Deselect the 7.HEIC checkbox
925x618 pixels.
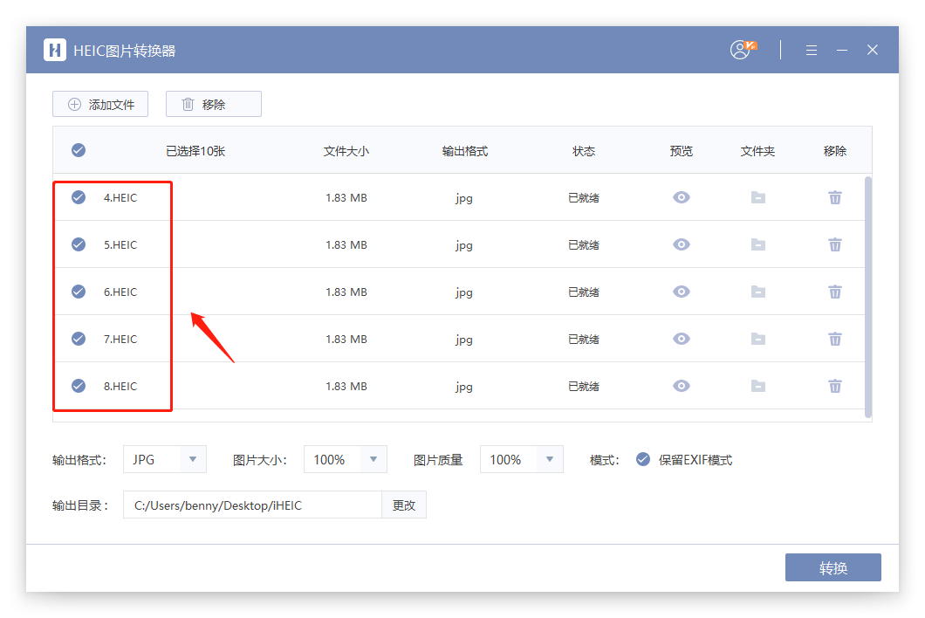coord(79,339)
